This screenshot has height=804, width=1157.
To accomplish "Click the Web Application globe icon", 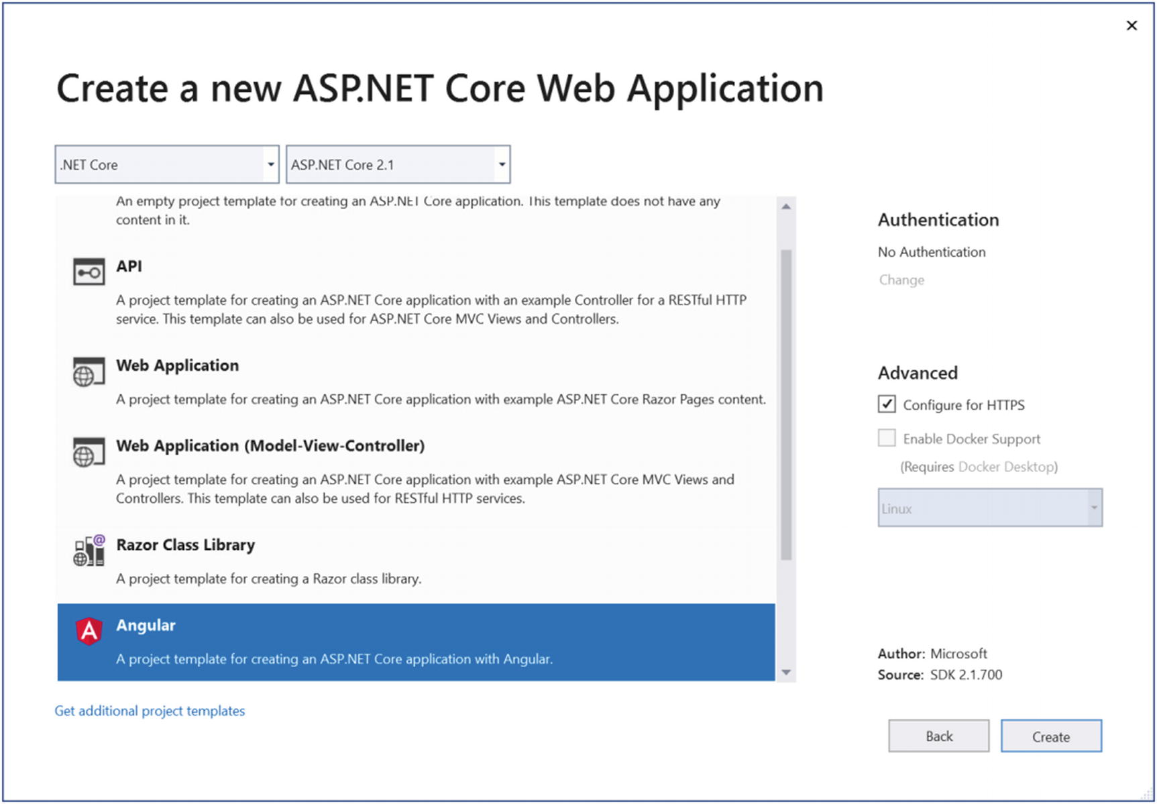I will (89, 371).
